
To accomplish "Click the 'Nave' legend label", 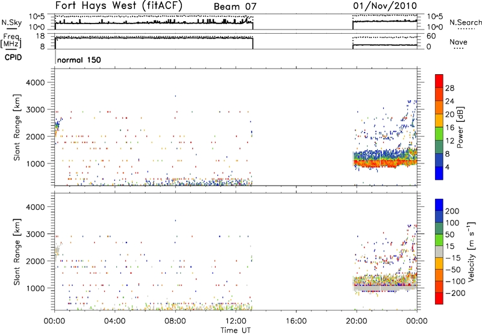I will [459, 42].
